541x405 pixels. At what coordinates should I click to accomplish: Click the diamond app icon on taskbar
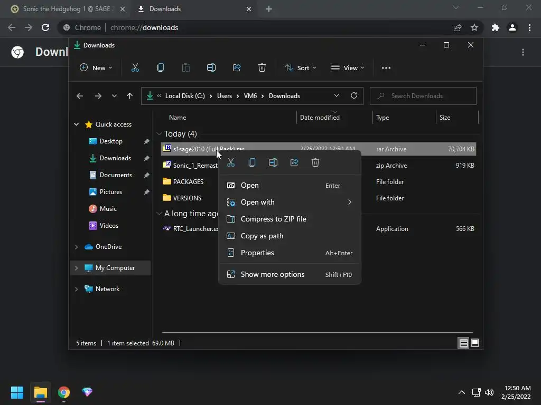[87, 392]
